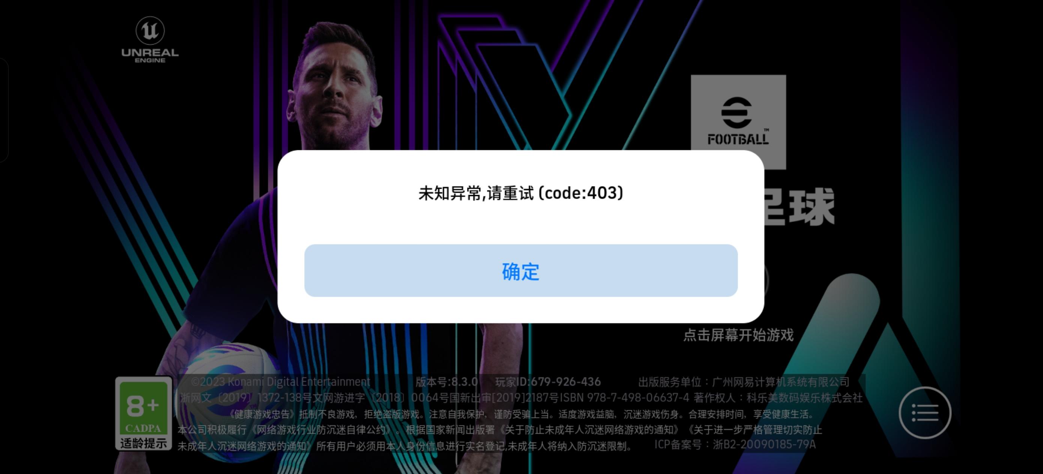Confirm the error dialog with 确定

pos(521,270)
